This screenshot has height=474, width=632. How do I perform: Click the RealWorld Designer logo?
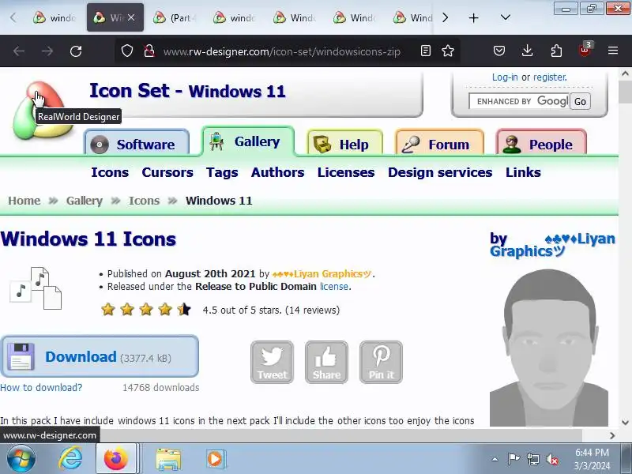coord(43,110)
